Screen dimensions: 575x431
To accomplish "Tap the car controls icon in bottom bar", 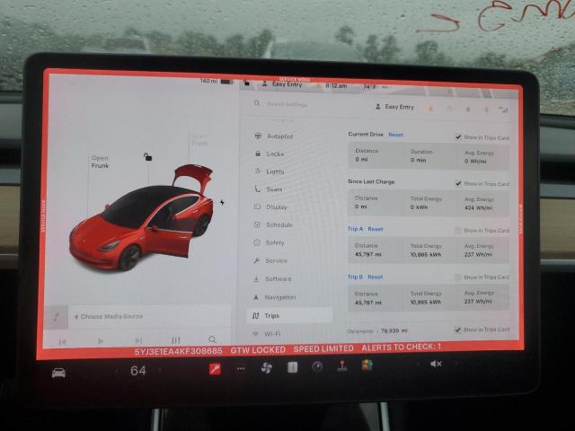I will click(x=58, y=374).
